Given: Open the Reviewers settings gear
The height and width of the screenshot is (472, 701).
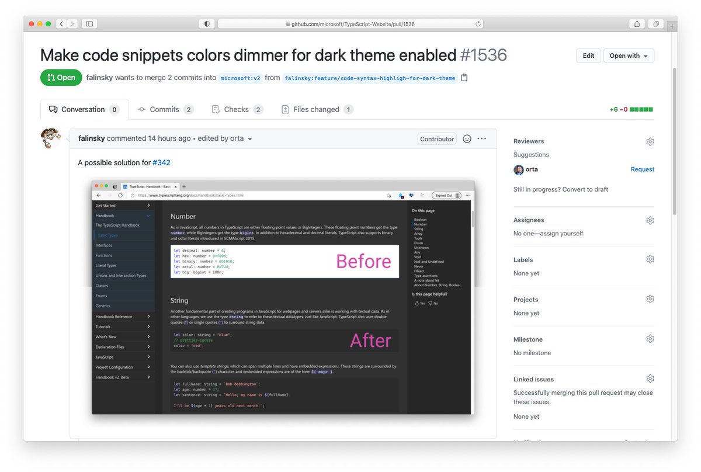Looking at the screenshot, I should pyautogui.click(x=650, y=141).
